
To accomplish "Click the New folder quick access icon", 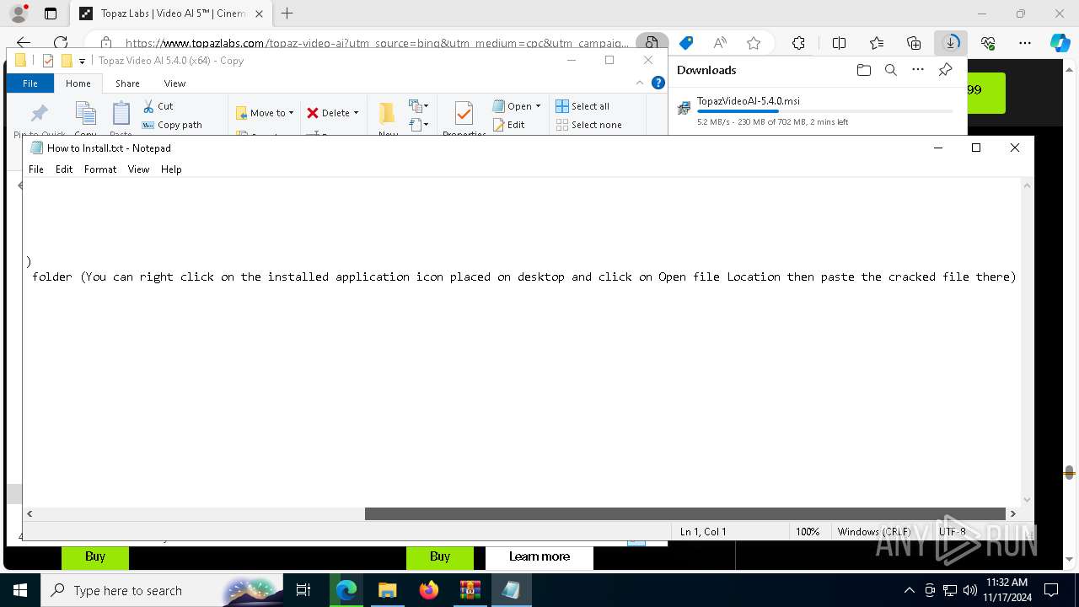I will click(x=66, y=61).
